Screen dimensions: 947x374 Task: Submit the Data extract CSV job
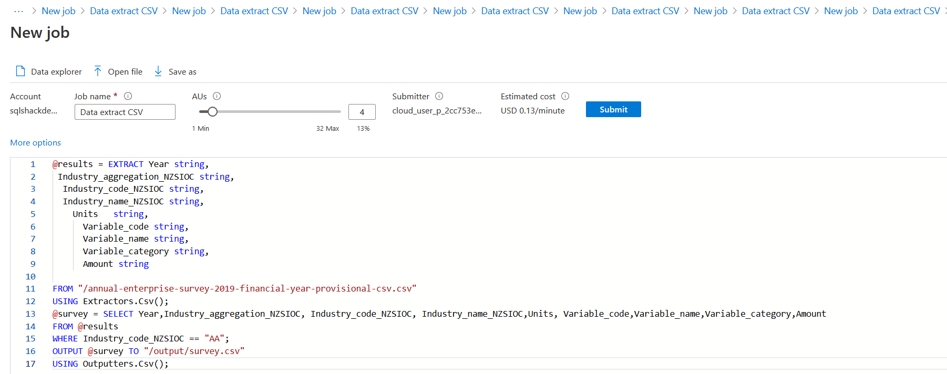(613, 109)
